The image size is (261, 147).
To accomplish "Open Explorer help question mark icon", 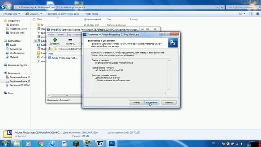I will [x=258, y=14].
